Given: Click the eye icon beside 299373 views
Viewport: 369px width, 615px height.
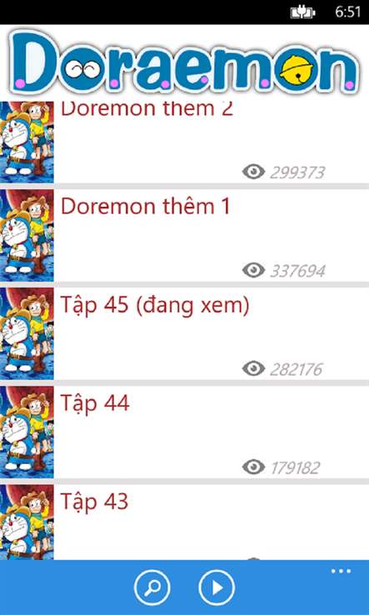Looking at the screenshot, I should tap(253, 172).
